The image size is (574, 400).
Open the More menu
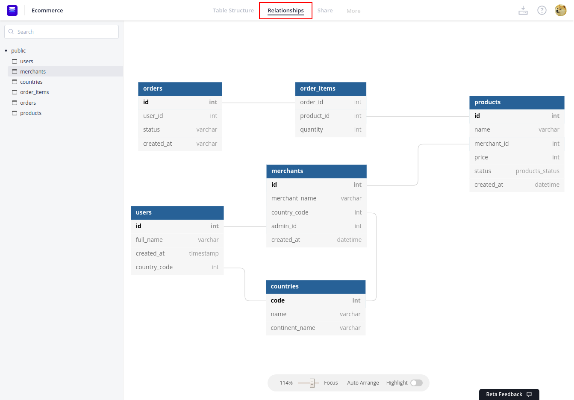tap(353, 11)
